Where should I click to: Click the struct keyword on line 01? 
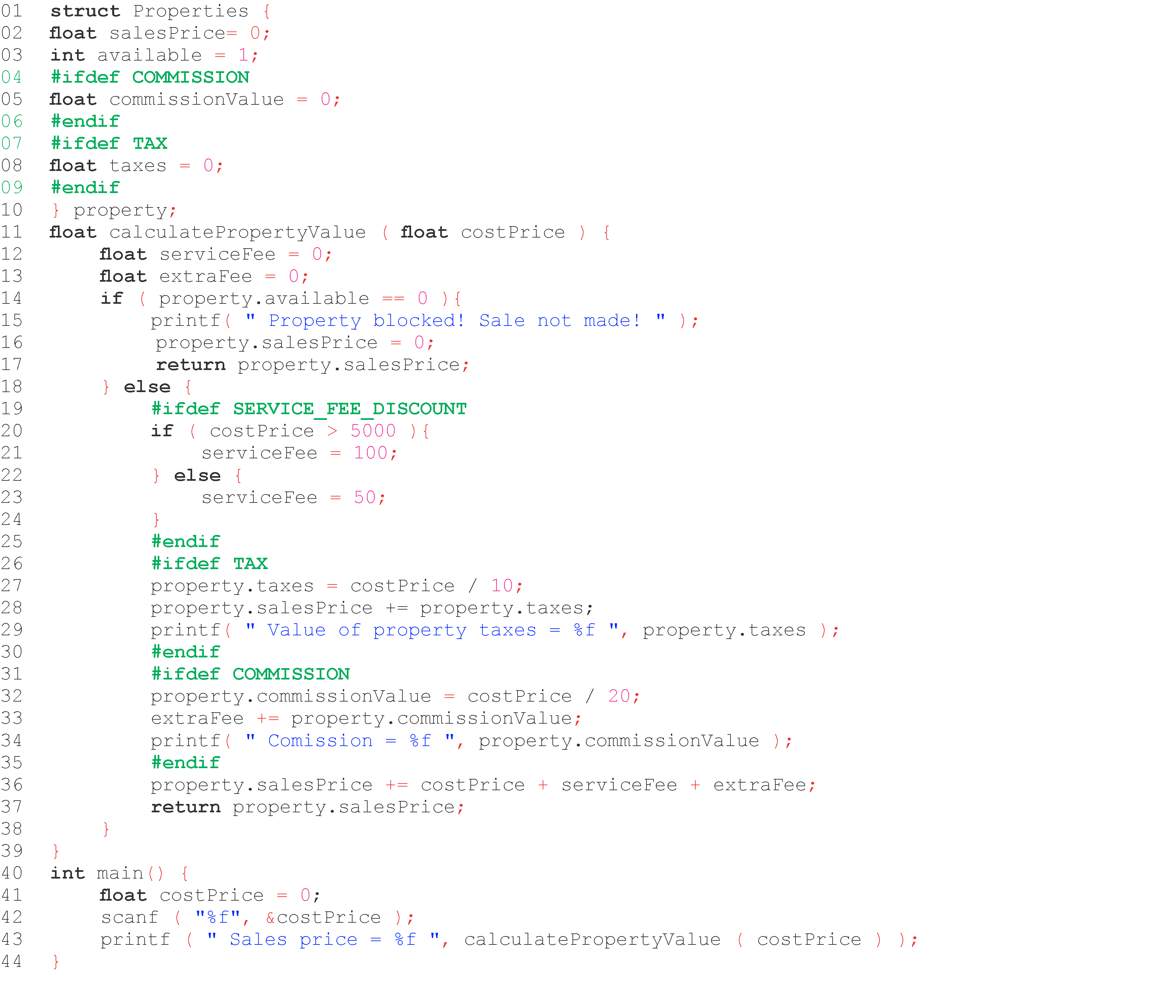tap(85, 11)
